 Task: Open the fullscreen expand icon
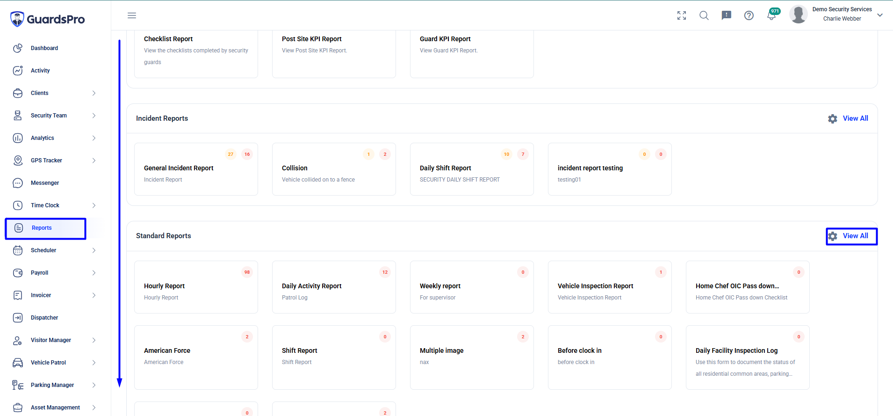[682, 15]
